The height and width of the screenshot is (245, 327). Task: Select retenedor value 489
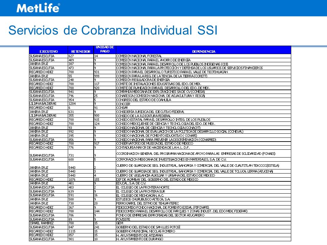[71, 60]
